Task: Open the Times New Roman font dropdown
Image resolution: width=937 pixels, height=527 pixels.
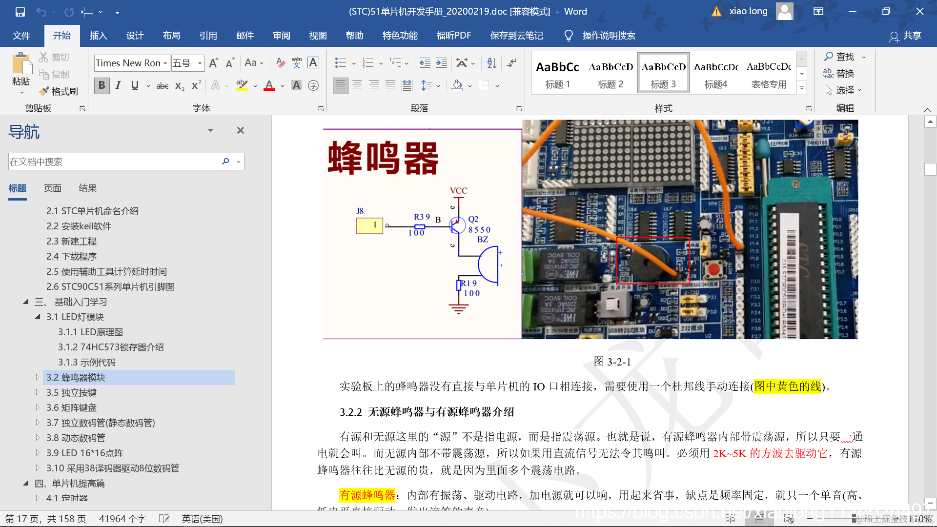Action: click(x=165, y=63)
